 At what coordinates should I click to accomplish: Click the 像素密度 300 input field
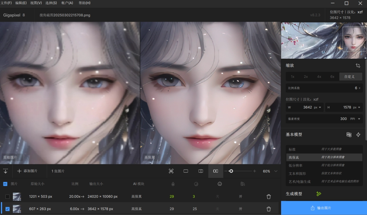(x=324, y=119)
